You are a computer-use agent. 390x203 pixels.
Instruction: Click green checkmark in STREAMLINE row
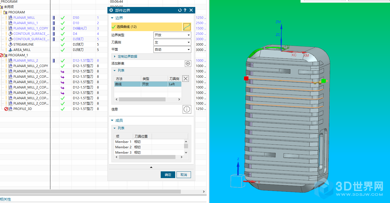click(63, 45)
